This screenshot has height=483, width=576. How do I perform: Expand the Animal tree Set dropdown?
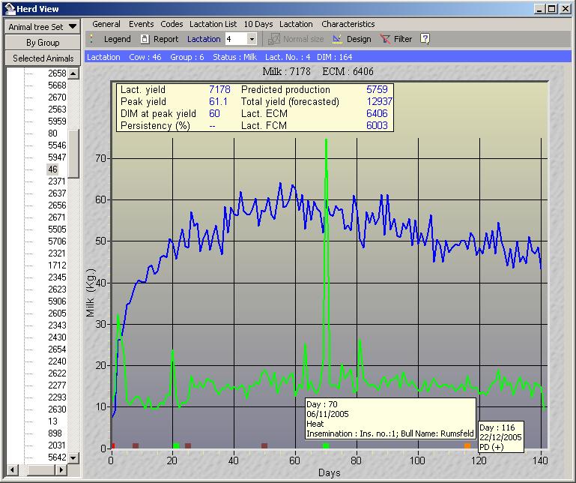[x=73, y=26]
